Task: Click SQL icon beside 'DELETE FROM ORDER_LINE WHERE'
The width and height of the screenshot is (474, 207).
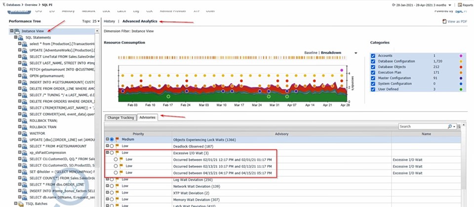Action: (x=25, y=88)
